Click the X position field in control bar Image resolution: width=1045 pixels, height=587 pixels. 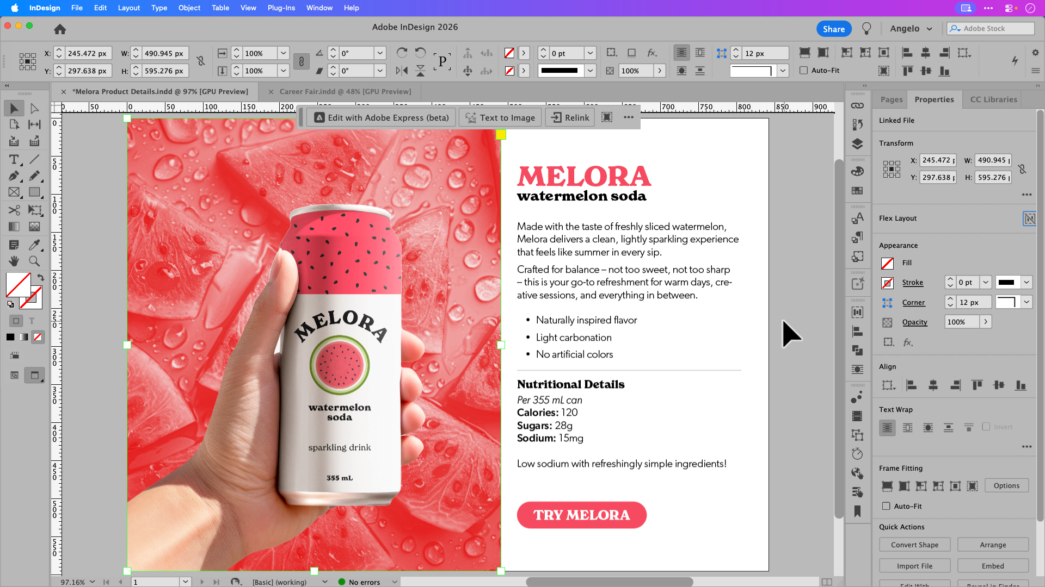[x=88, y=53]
